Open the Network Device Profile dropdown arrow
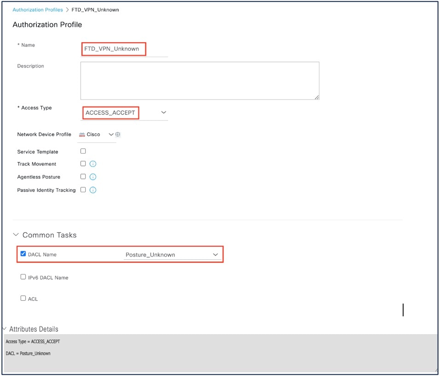The width and height of the screenshot is (439, 376). point(111,134)
